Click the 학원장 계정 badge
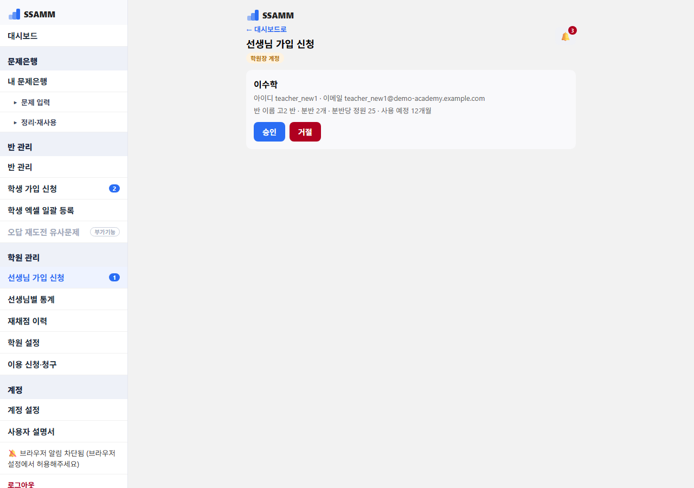The width and height of the screenshot is (694, 488). pyautogui.click(x=265, y=58)
